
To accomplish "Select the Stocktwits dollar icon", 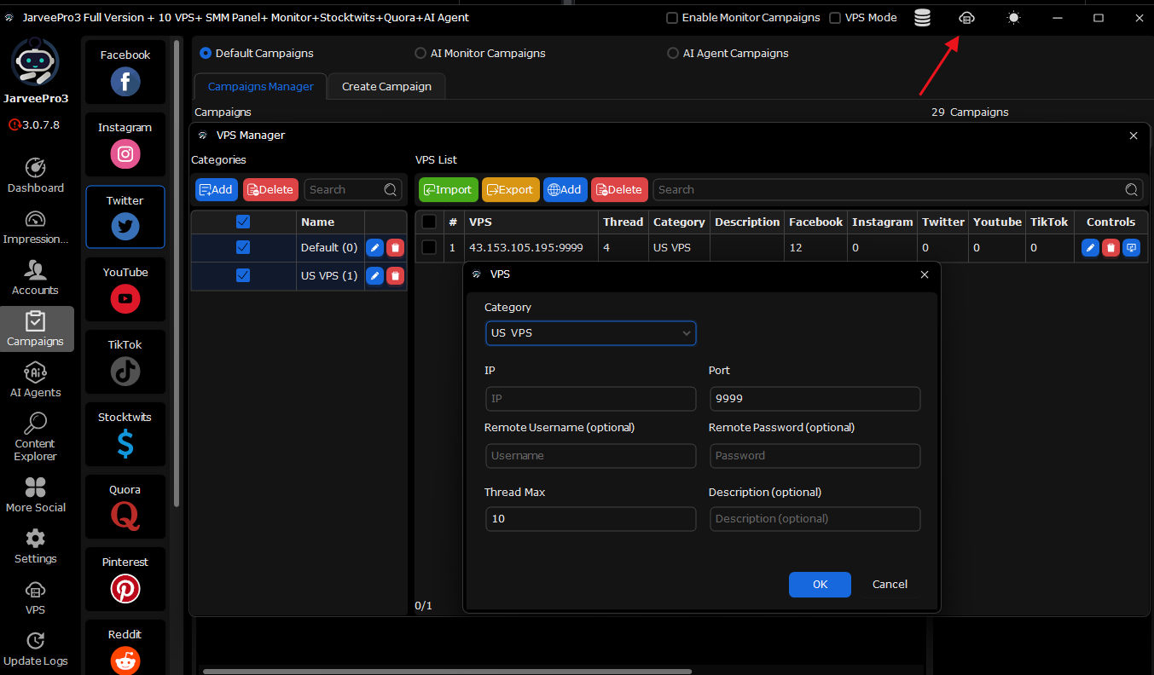I will click(125, 443).
